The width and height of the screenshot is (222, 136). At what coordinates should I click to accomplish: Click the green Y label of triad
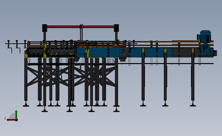[x=16, y=107]
